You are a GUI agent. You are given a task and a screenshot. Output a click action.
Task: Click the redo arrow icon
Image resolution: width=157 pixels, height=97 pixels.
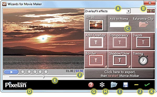[153, 11]
